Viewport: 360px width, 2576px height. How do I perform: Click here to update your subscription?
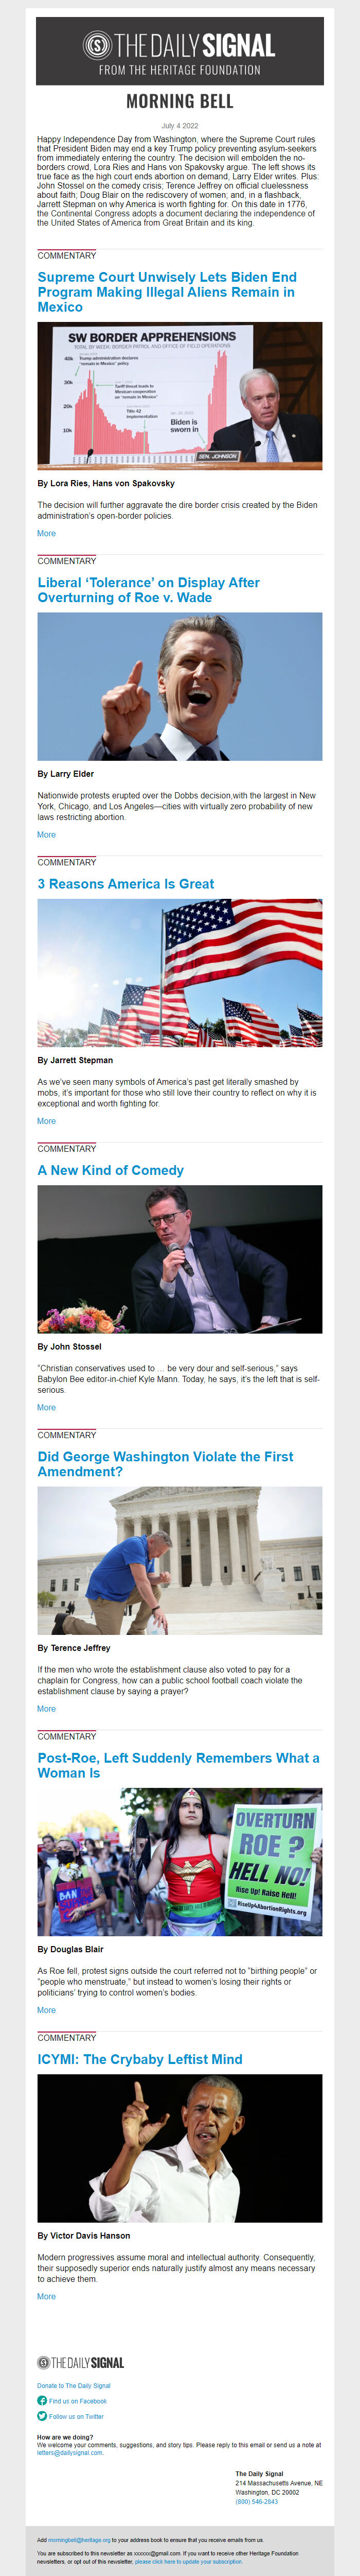coord(188,2561)
